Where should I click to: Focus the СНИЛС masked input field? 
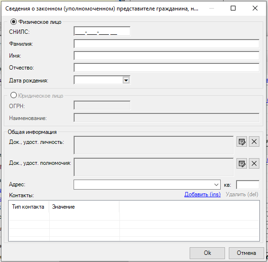(x=102, y=31)
